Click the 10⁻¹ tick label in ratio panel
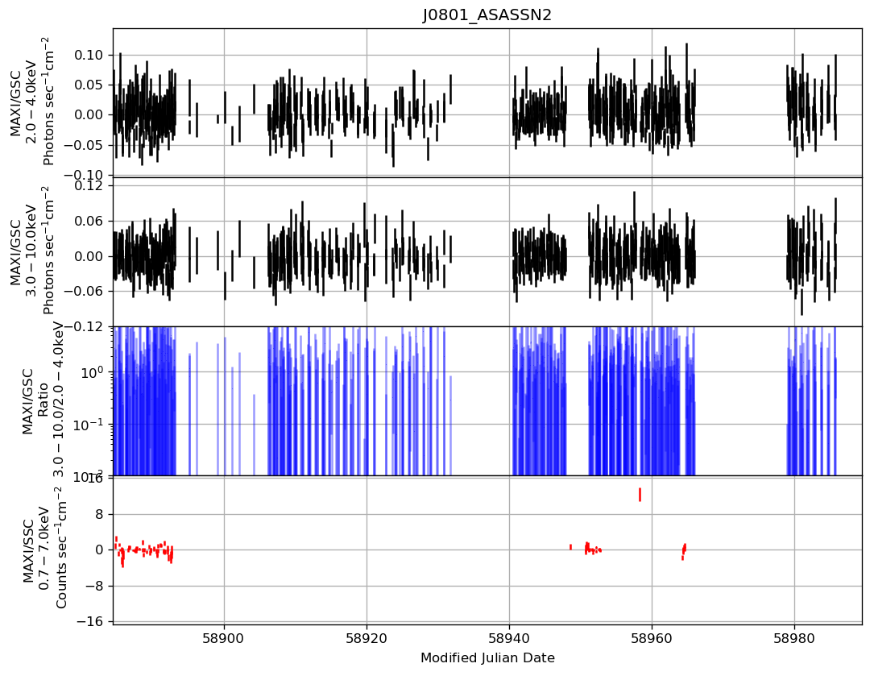 (89, 425)
